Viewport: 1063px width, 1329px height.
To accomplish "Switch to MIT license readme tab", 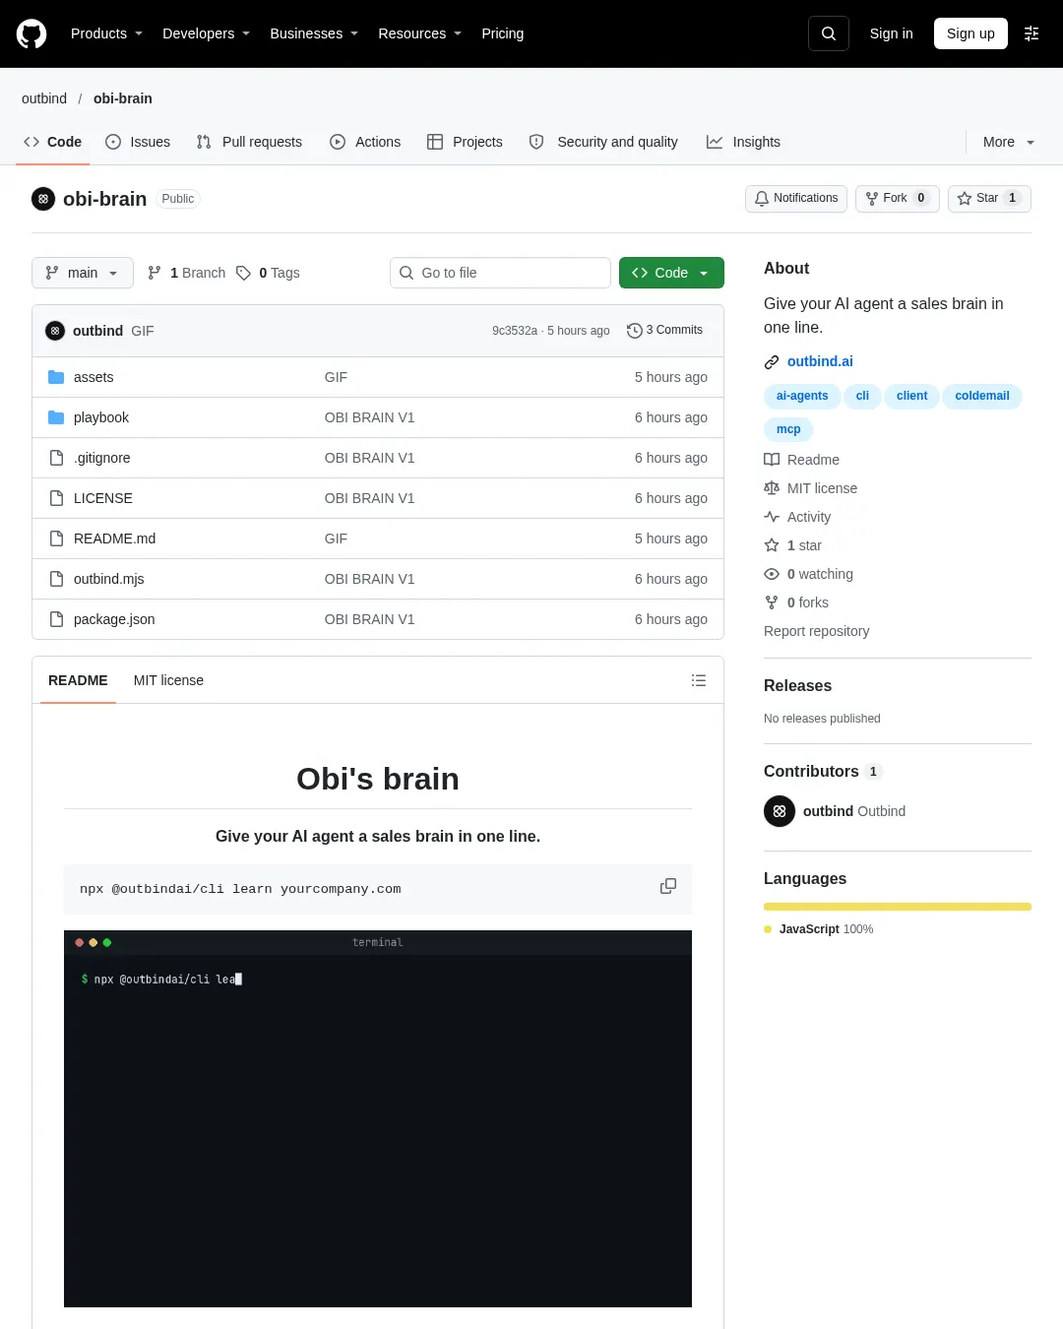I will click(168, 680).
